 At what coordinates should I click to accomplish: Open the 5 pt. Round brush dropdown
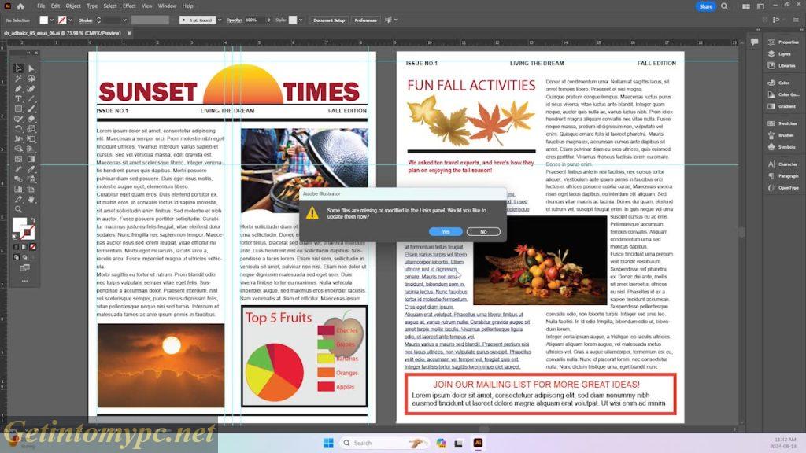220,20
